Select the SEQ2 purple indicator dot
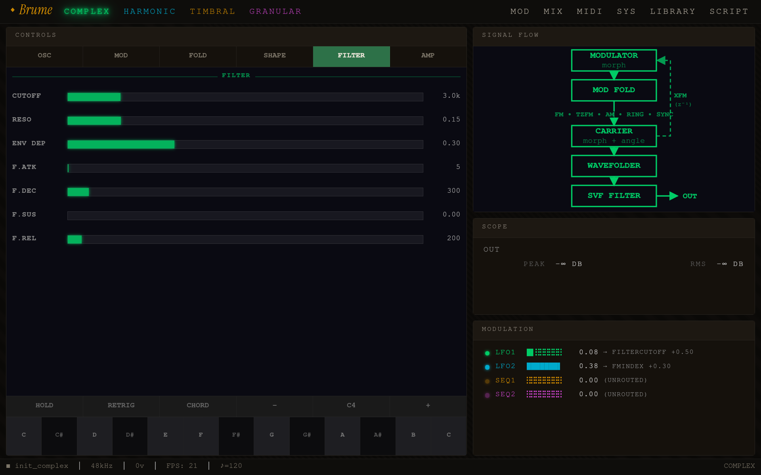The width and height of the screenshot is (761, 475). pos(487,395)
